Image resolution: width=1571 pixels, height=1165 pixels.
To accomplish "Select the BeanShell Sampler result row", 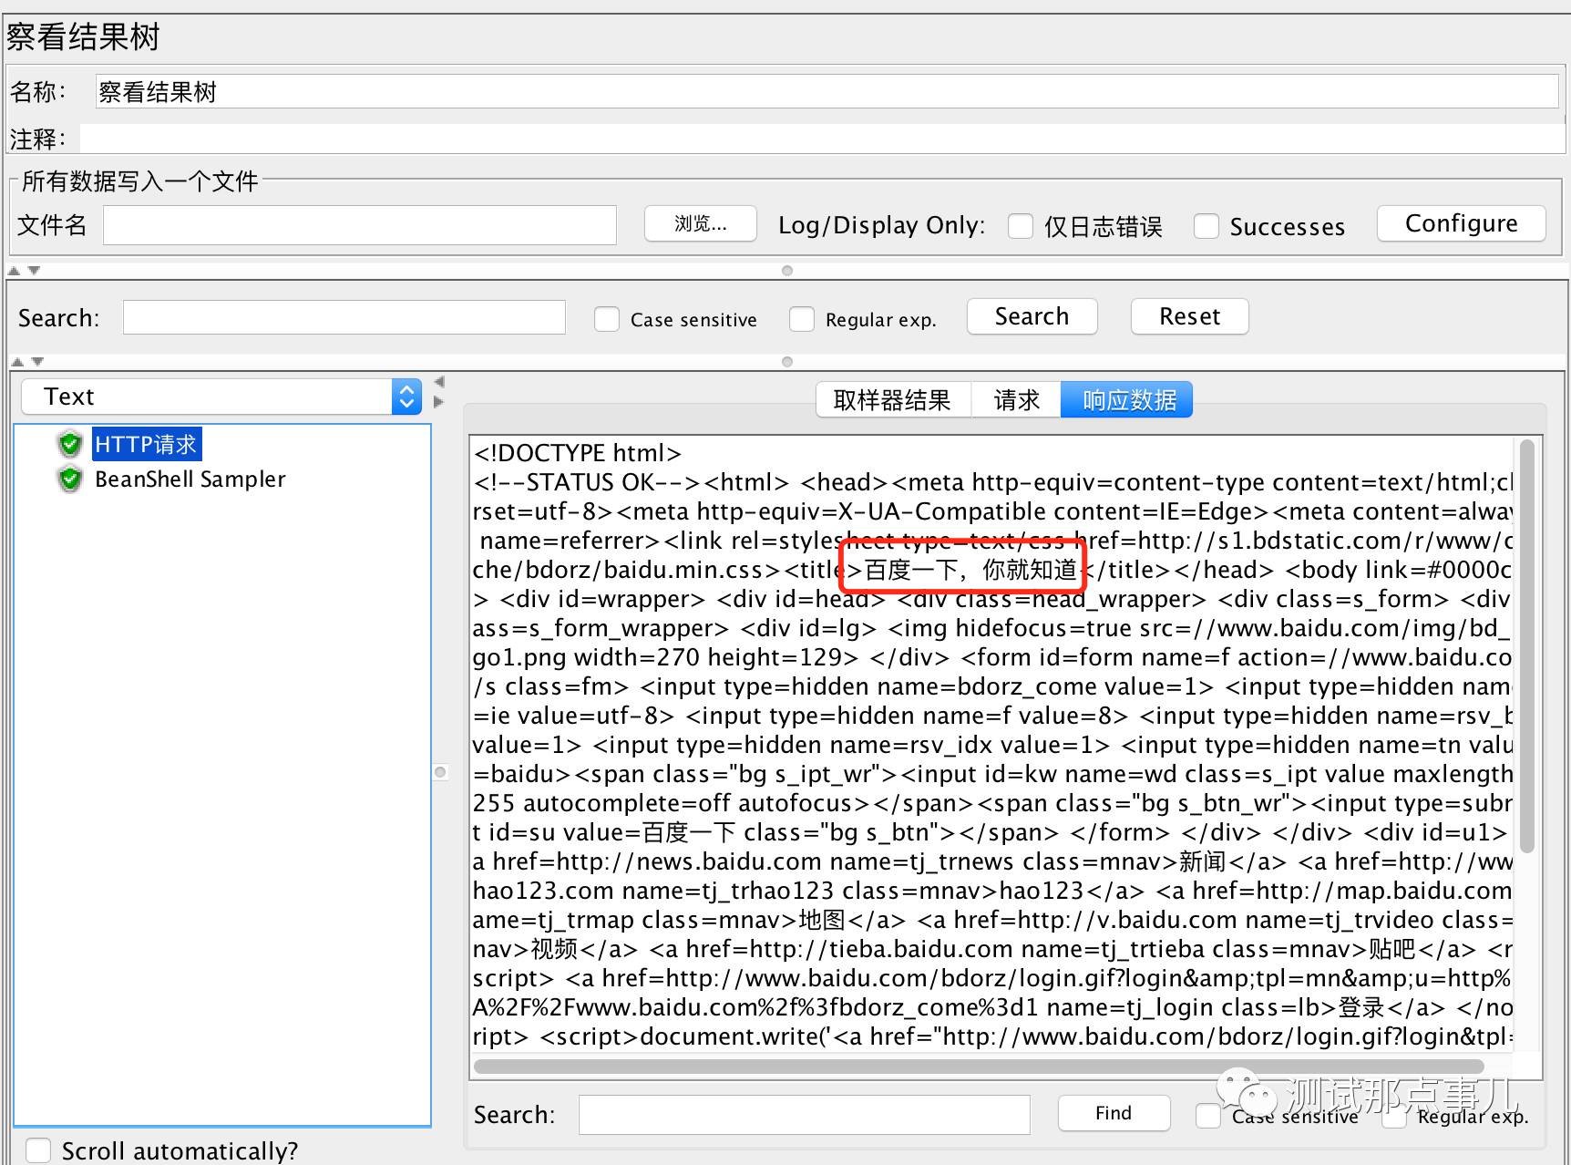I will pos(190,479).
